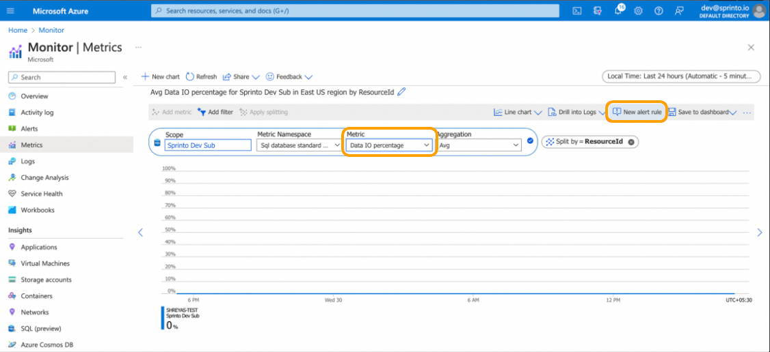Open the Directories and subscriptions filter icon
This screenshot has width=770, height=352.
tap(598, 11)
